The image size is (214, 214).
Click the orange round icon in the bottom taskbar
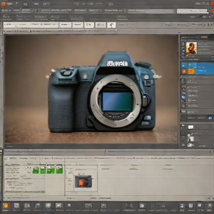pos(6,206)
